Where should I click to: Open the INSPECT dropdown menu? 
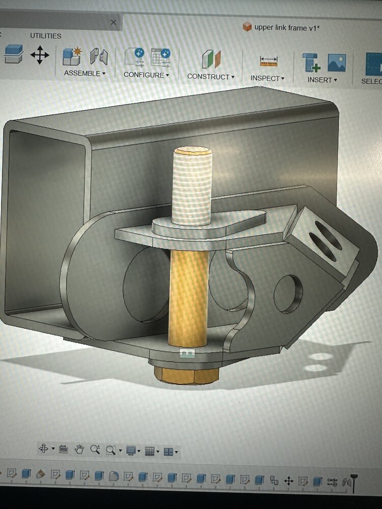tap(267, 78)
